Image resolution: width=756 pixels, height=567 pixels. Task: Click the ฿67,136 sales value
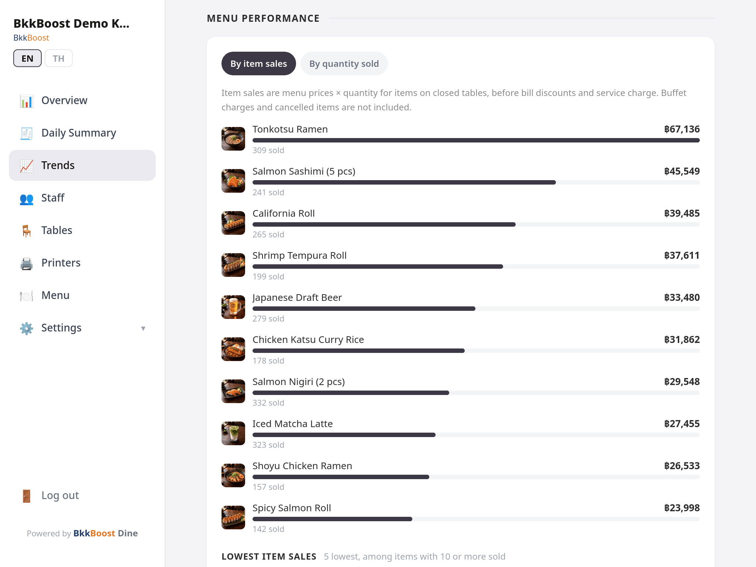point(682,129)
